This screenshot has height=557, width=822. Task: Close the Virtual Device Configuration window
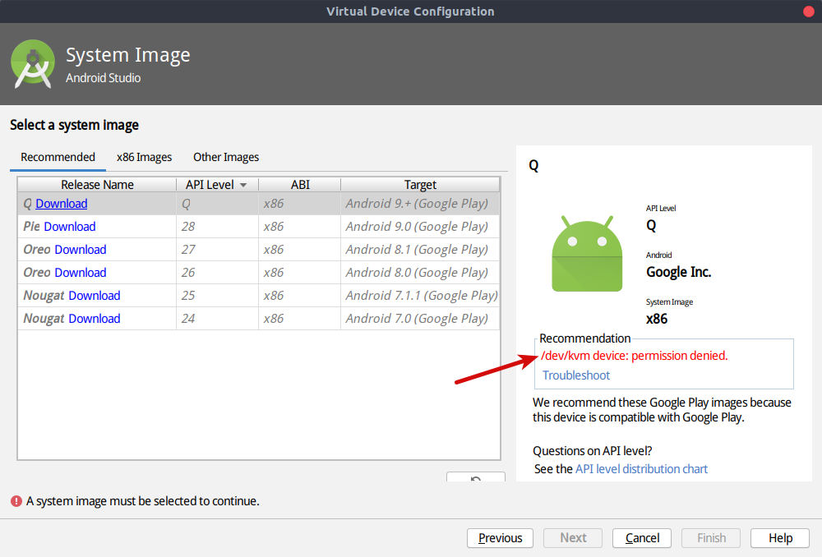(x=808, y=12)
